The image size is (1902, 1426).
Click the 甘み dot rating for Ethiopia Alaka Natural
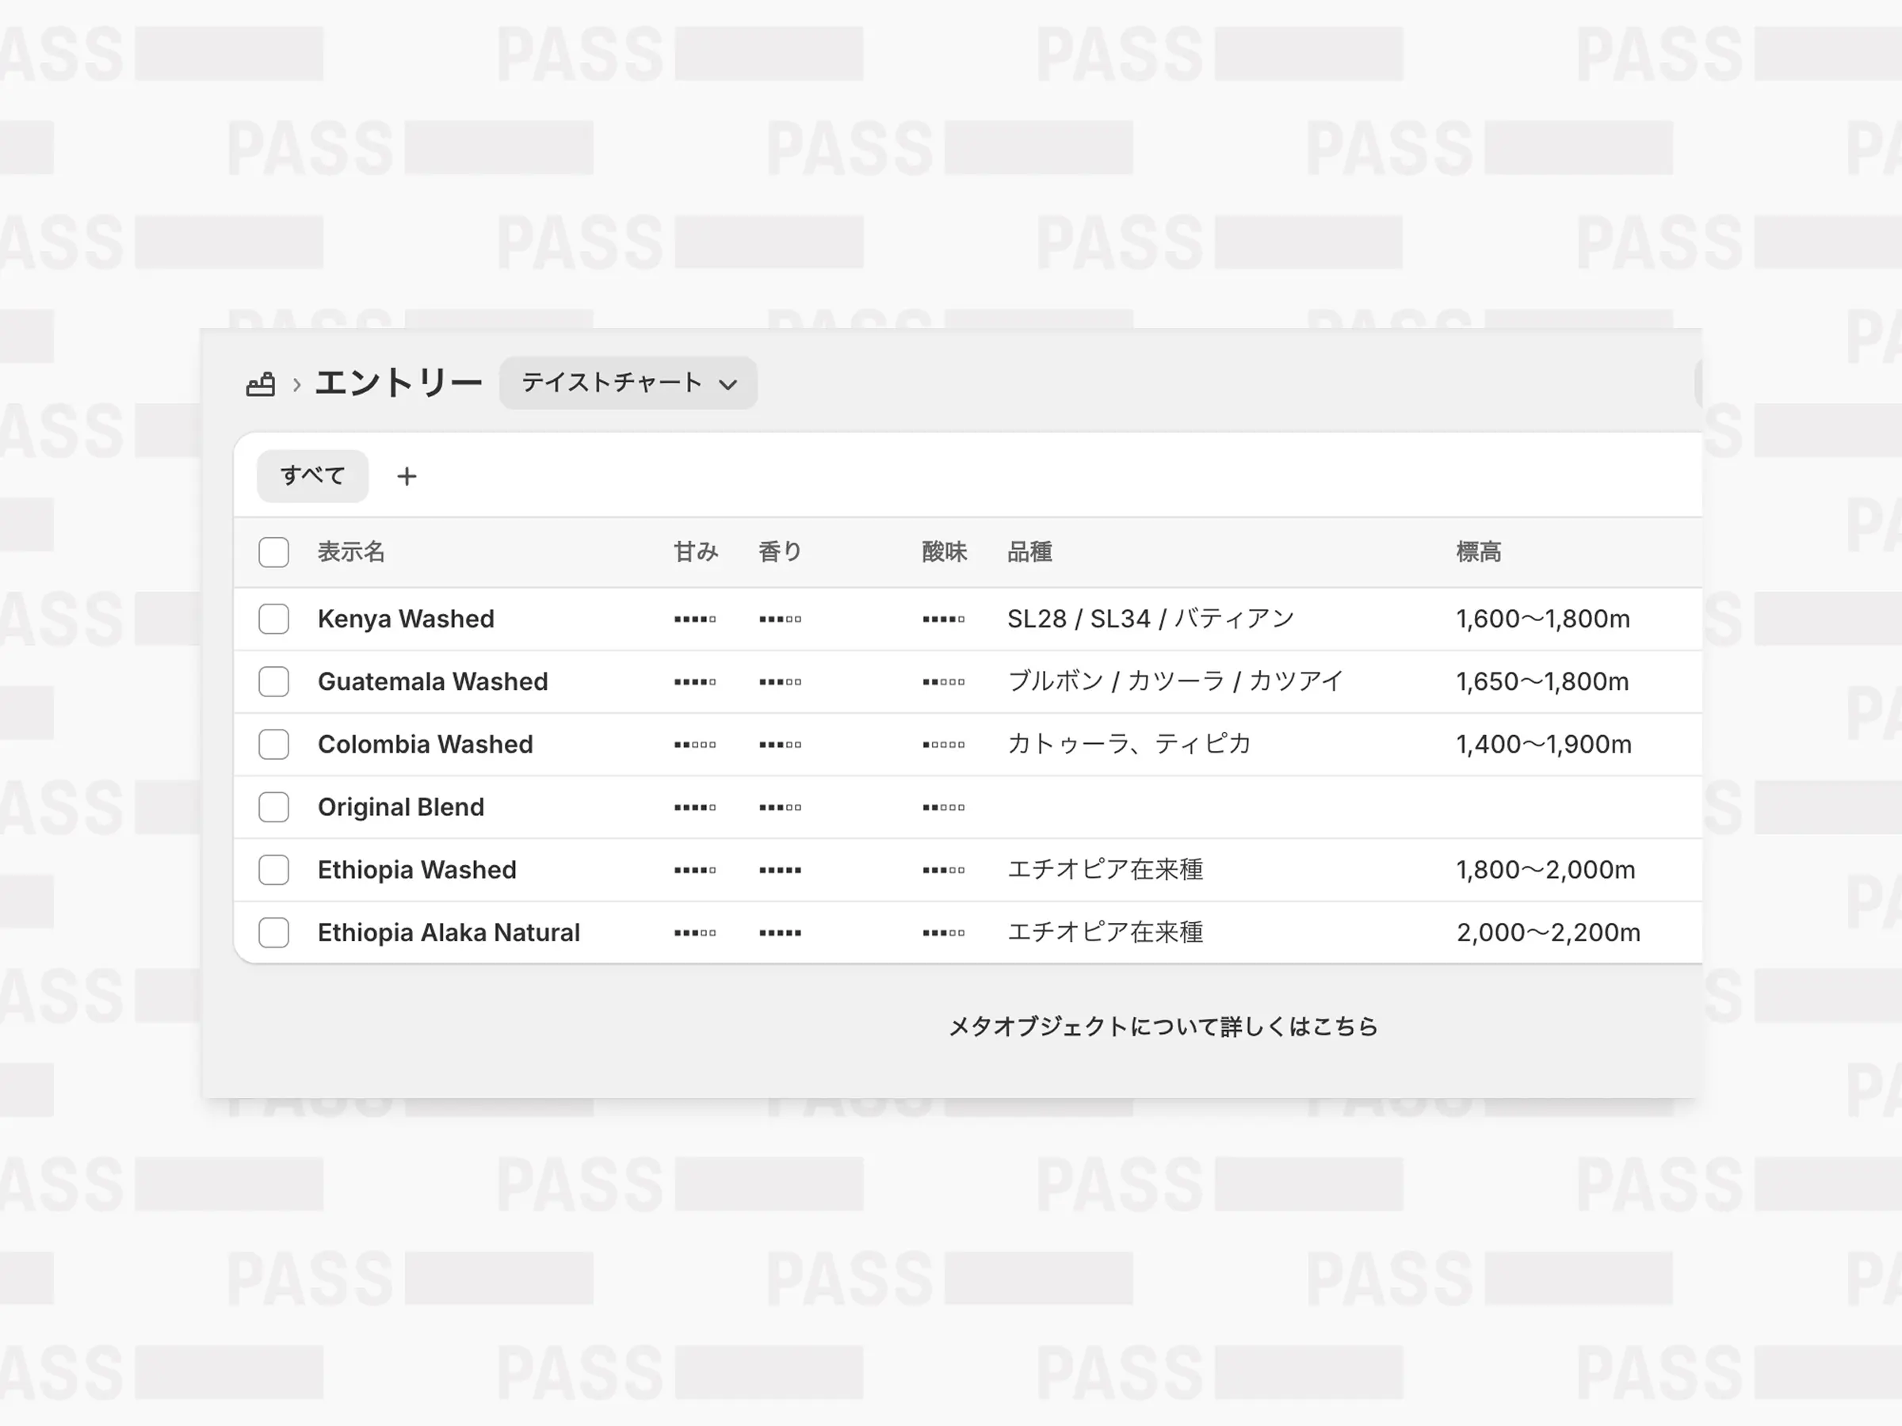(695, 932)
